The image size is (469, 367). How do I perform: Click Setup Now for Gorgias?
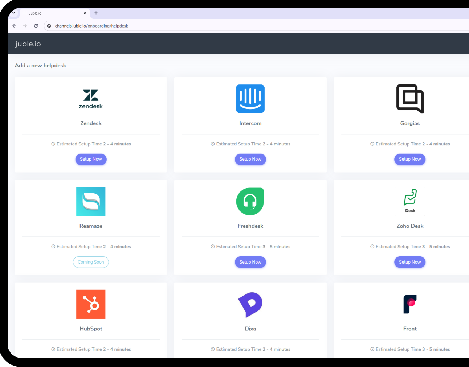point(410,159)
